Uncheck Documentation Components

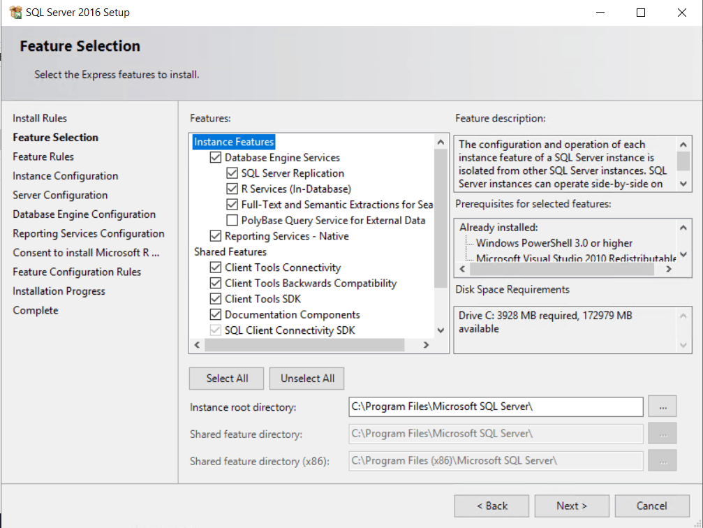[215, 314]
